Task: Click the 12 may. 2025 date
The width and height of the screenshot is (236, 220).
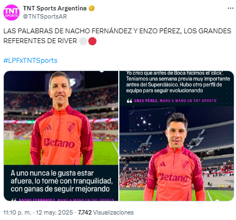Action: [x=55, y=212]
